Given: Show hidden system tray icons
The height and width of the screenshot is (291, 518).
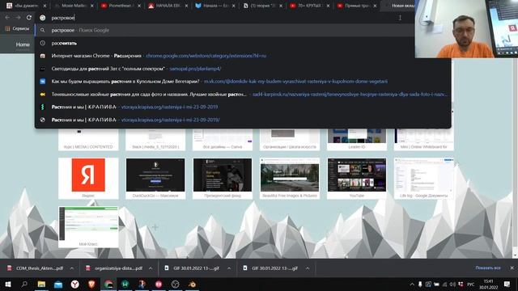Looking at the screenshot, I should pos(412,285).
